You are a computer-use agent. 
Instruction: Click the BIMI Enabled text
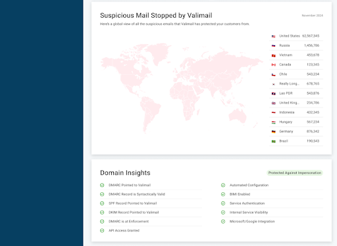tap(240, 194)
